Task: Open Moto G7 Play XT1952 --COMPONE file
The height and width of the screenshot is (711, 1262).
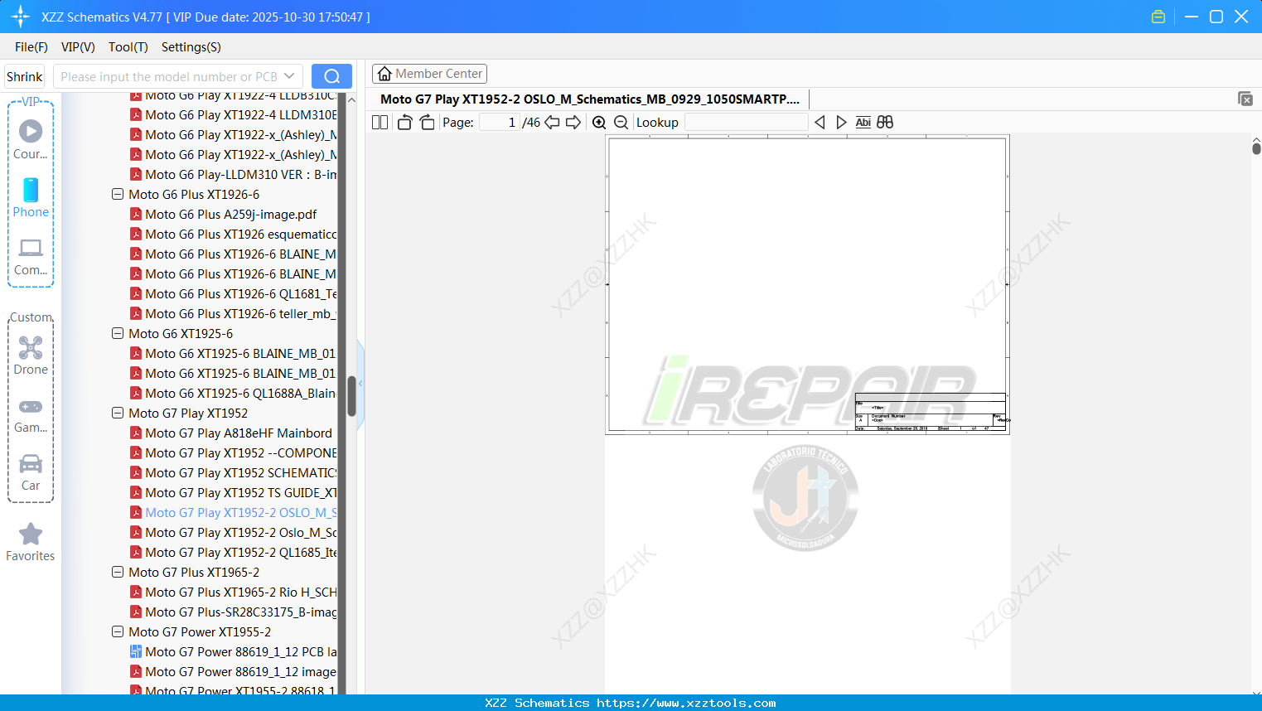Action: pos(234,453)
